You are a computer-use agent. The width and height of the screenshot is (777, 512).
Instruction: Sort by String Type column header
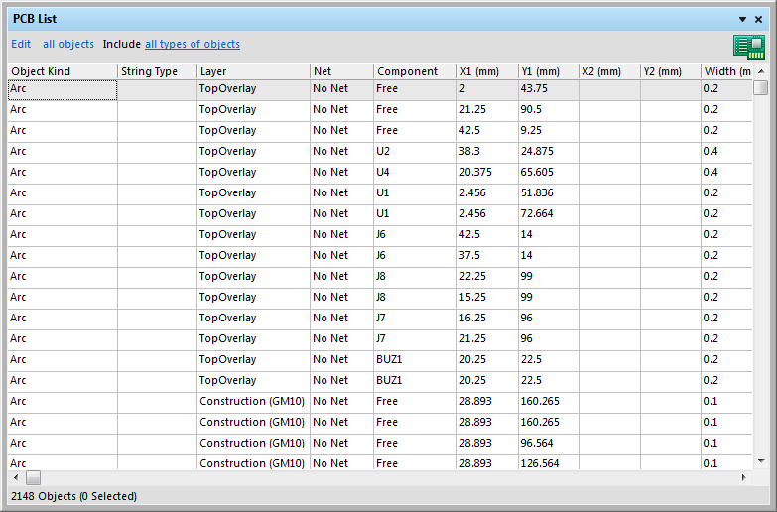157,71
